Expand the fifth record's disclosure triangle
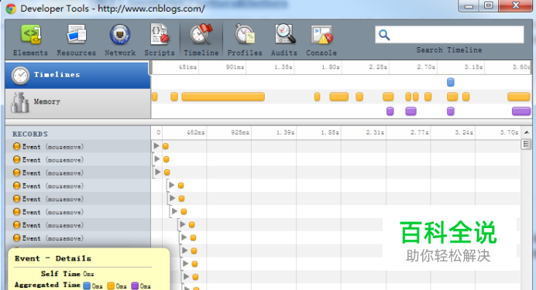 pos(172,198)
